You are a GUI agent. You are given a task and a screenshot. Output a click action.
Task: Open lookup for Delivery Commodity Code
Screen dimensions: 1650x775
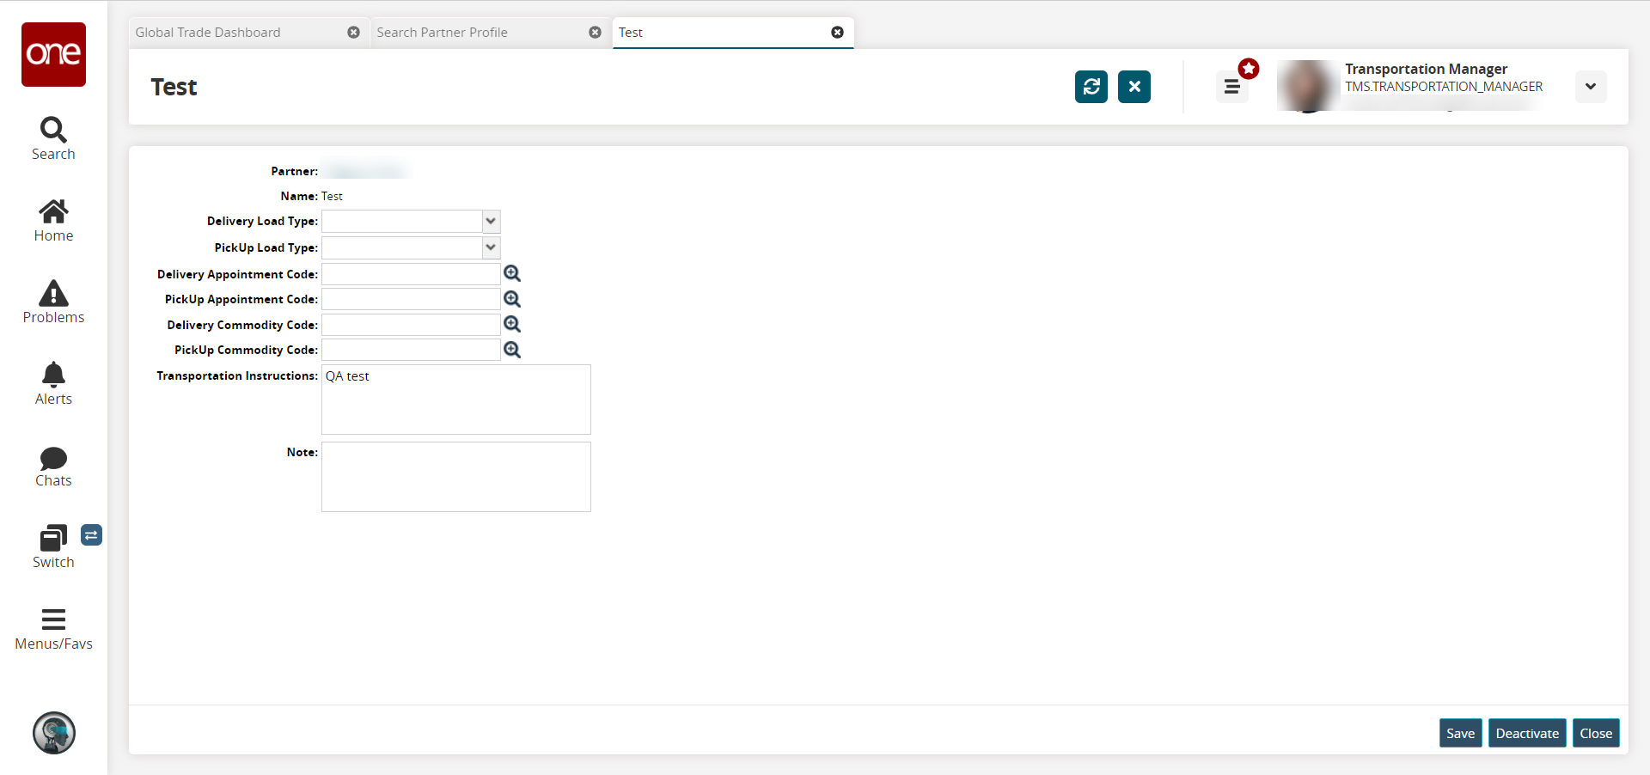(512, 324)
